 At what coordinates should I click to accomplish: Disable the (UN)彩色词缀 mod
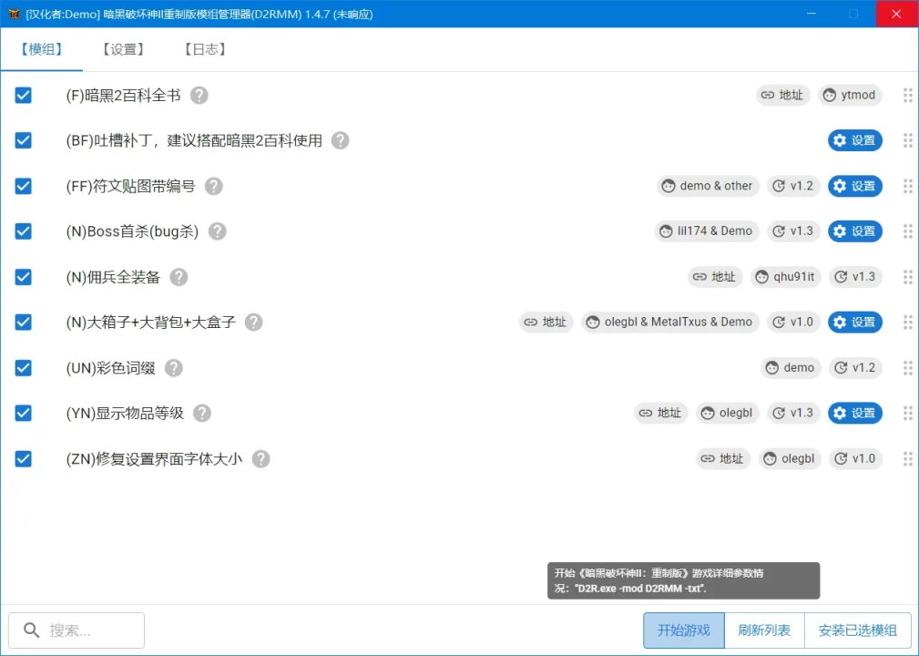(x=23, y=367)
